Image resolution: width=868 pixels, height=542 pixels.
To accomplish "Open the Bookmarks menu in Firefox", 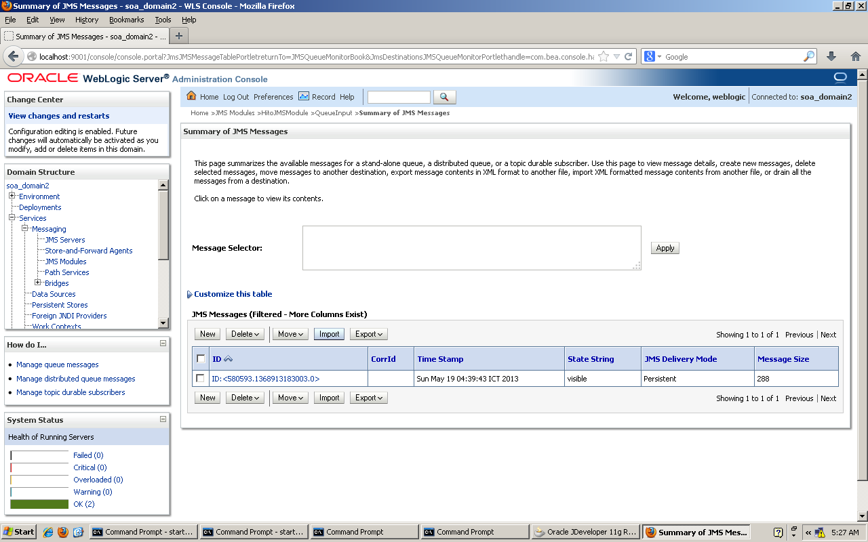I will click(126, 20).
